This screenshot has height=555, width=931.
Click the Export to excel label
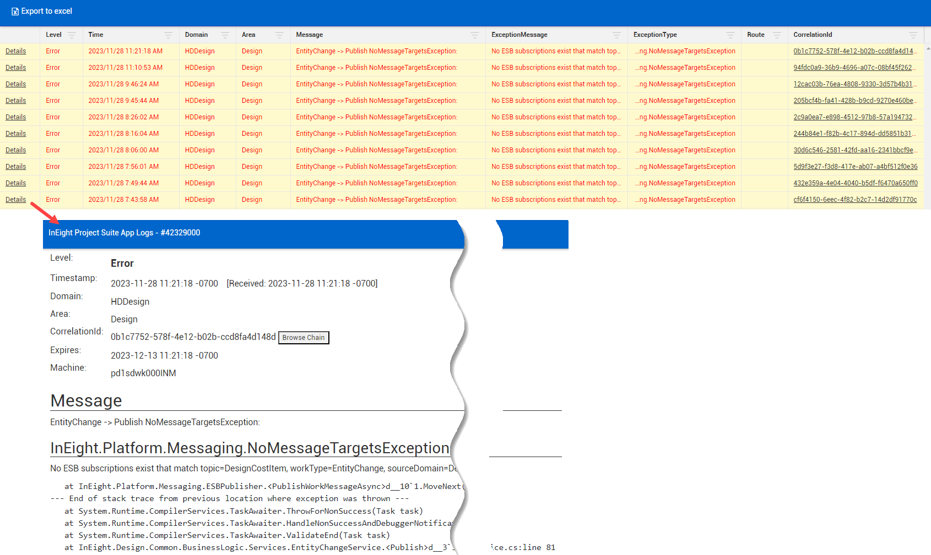tap(47, 11)
